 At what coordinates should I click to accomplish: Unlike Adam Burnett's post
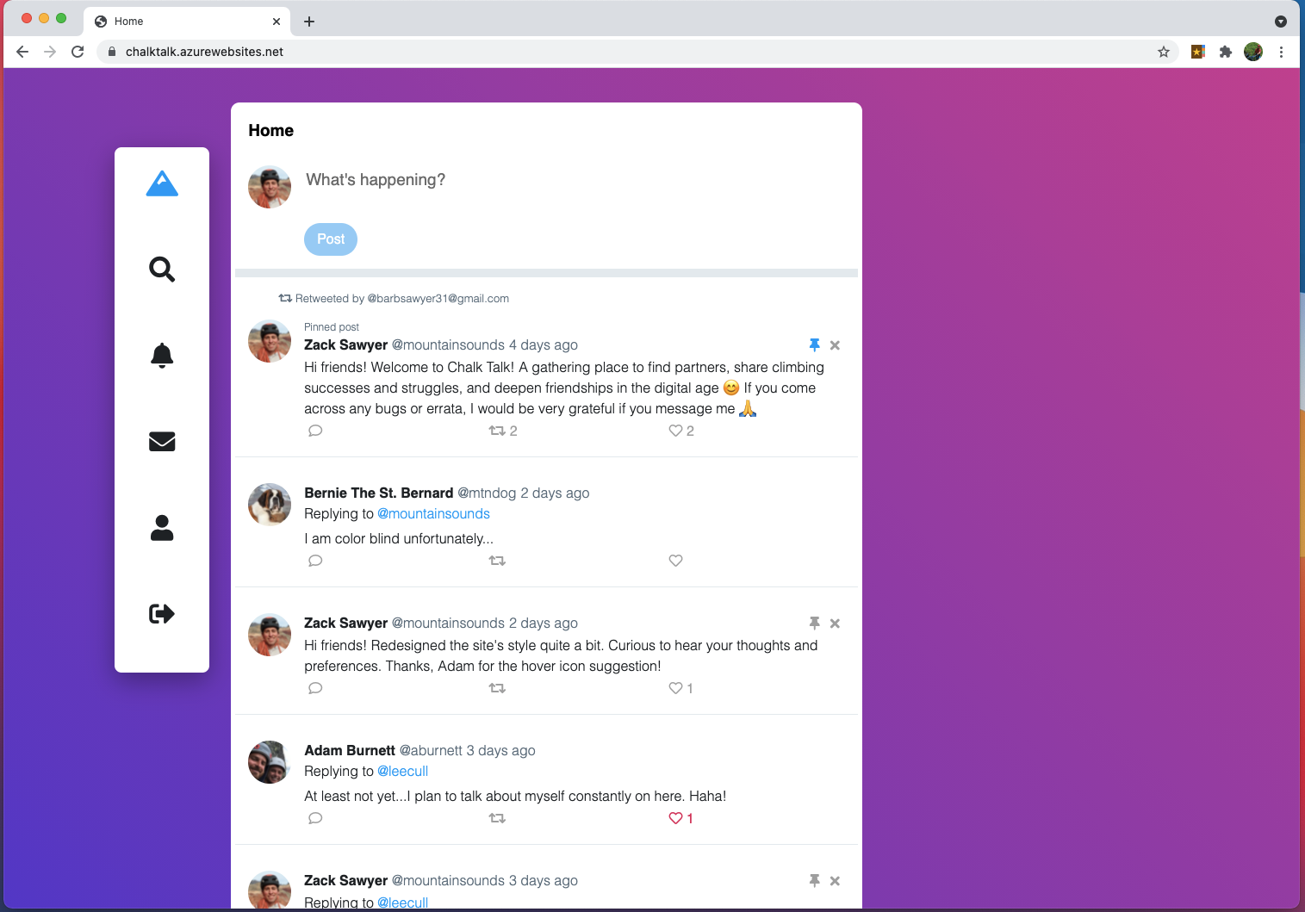(680, 818)
